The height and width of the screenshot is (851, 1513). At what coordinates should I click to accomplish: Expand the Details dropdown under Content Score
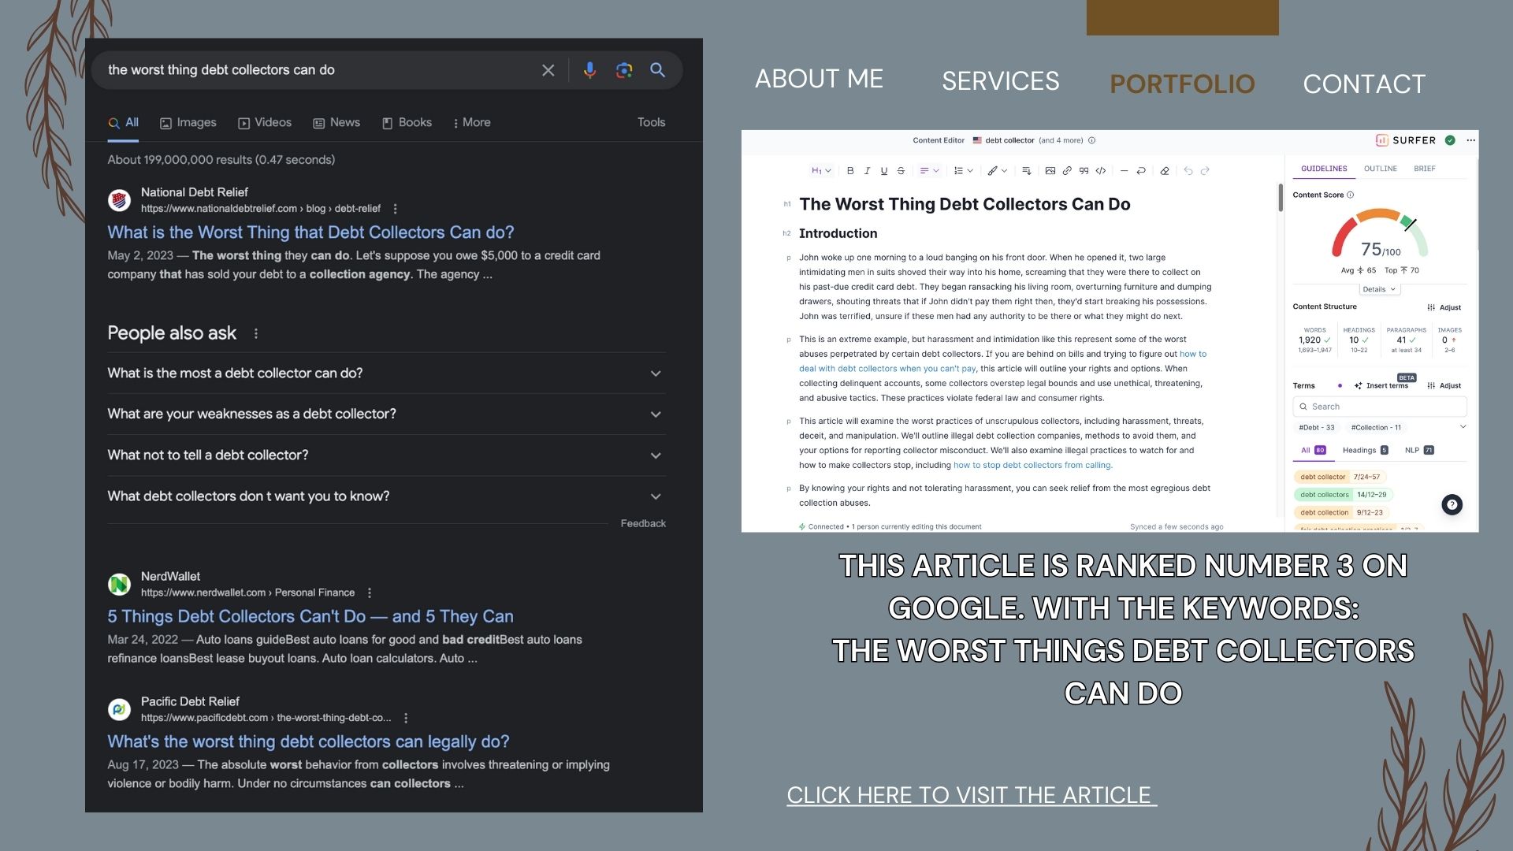pyautogui.click(x=1378, y=289)
